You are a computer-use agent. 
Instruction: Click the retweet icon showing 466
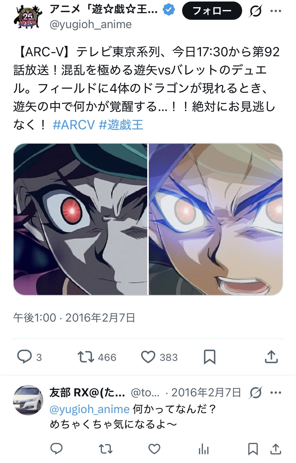pos(86,357)
